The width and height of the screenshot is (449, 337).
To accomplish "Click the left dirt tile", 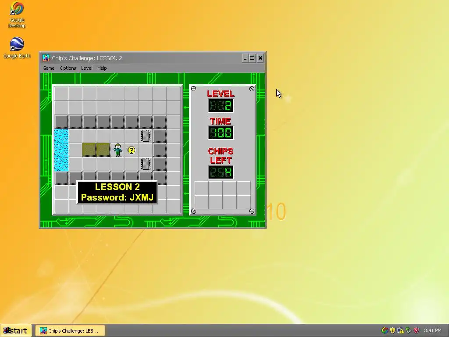I will (89, 150).
